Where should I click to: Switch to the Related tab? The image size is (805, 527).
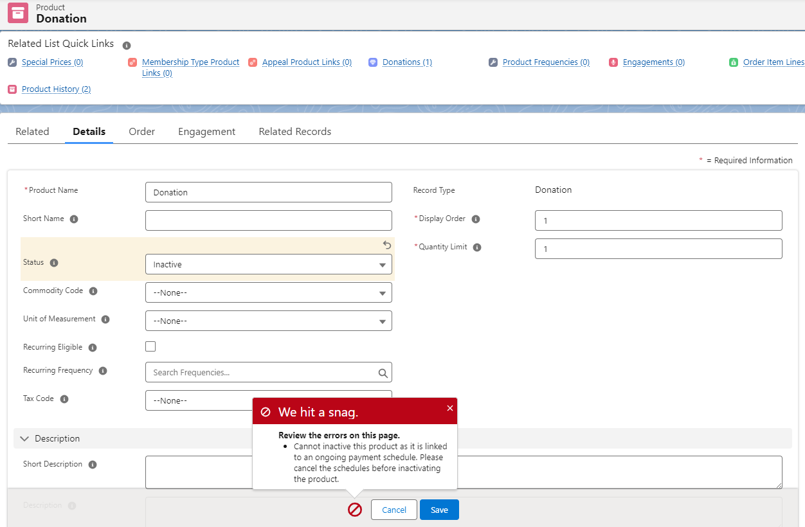32,132
